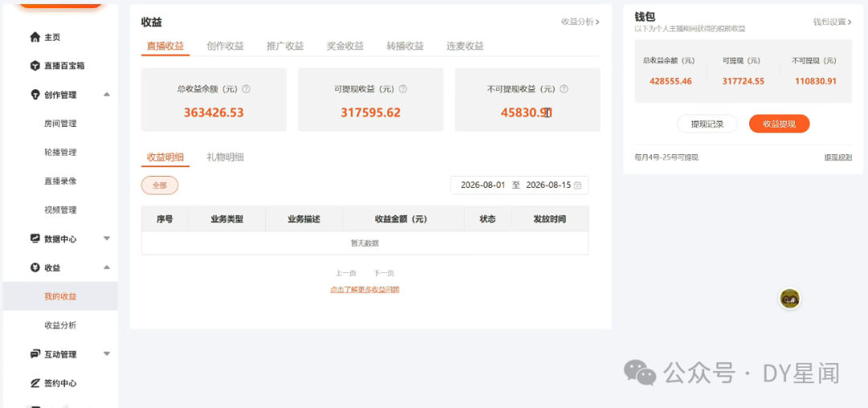Select the 礼物明细 sub-tab
868x408 pixels.
tap(225, 157)
